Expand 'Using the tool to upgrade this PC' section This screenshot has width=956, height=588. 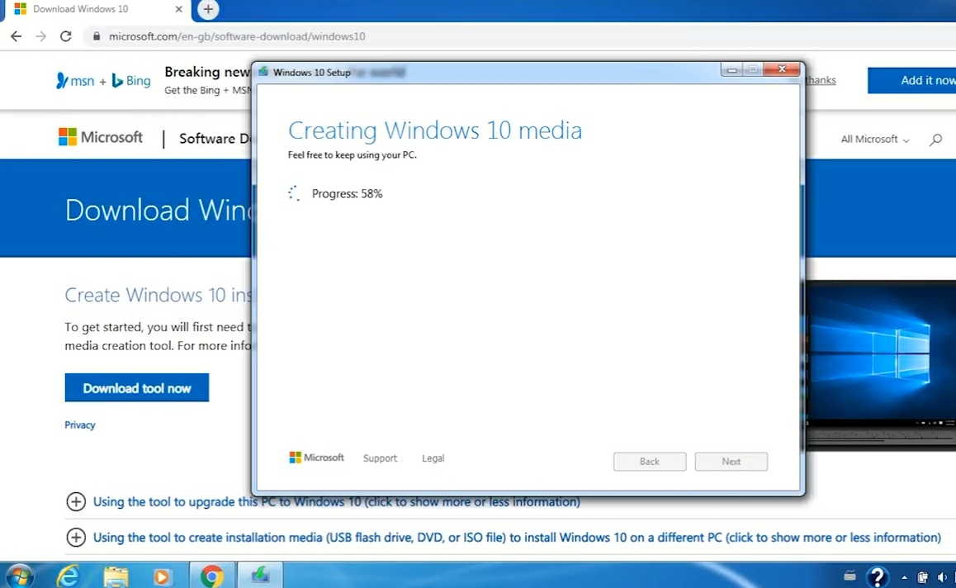tap(336, 502)
